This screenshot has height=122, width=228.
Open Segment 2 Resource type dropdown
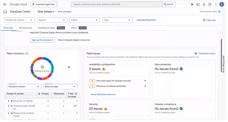[60, 87]
